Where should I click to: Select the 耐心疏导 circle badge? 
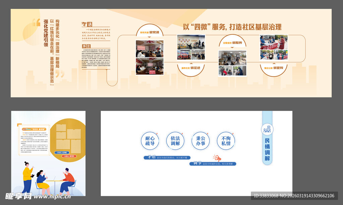coord(150,141)
